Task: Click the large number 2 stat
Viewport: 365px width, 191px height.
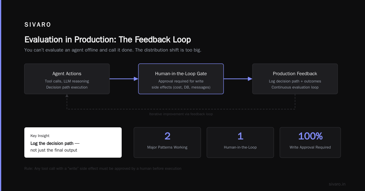Action: (167, 136)
